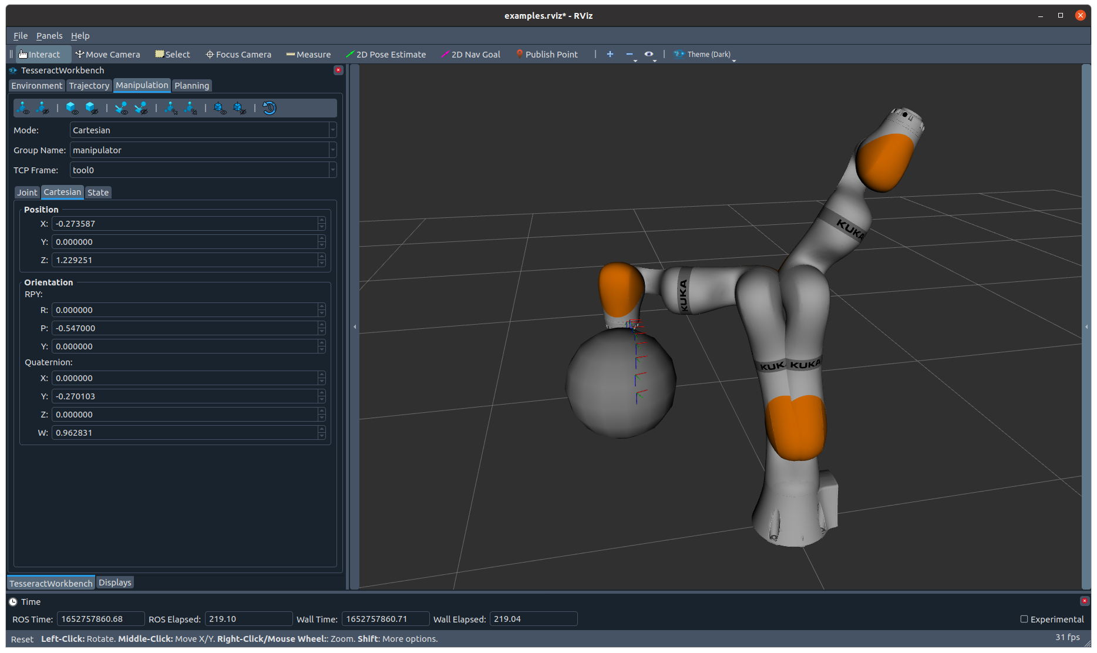The height and width of the screenshot is (653, 1097).
Task: Close the TesseractWorkbench panel
Action: click(x=338, y=70)
